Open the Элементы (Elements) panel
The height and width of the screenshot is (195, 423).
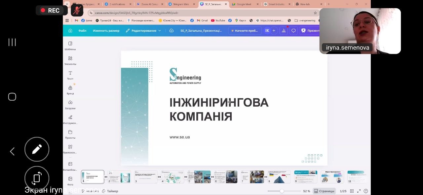click(x=70, y=60)
